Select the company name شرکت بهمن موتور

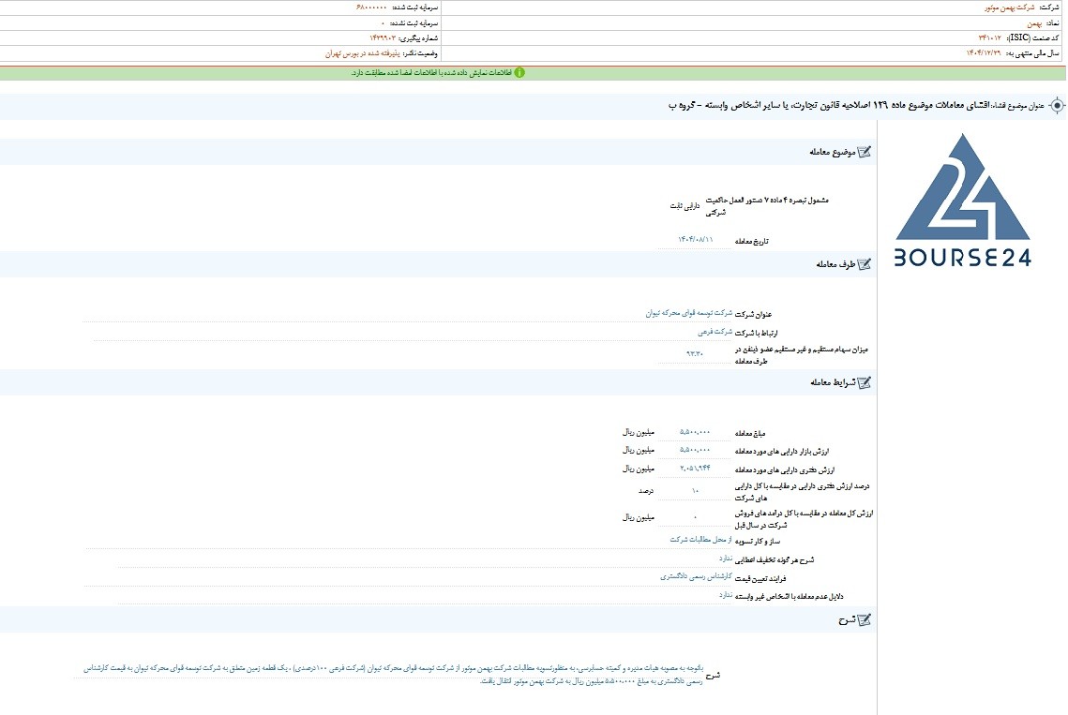(x=1010, y=7)
